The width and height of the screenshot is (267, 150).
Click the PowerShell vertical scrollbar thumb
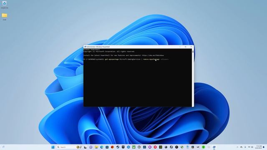[193, 52]
